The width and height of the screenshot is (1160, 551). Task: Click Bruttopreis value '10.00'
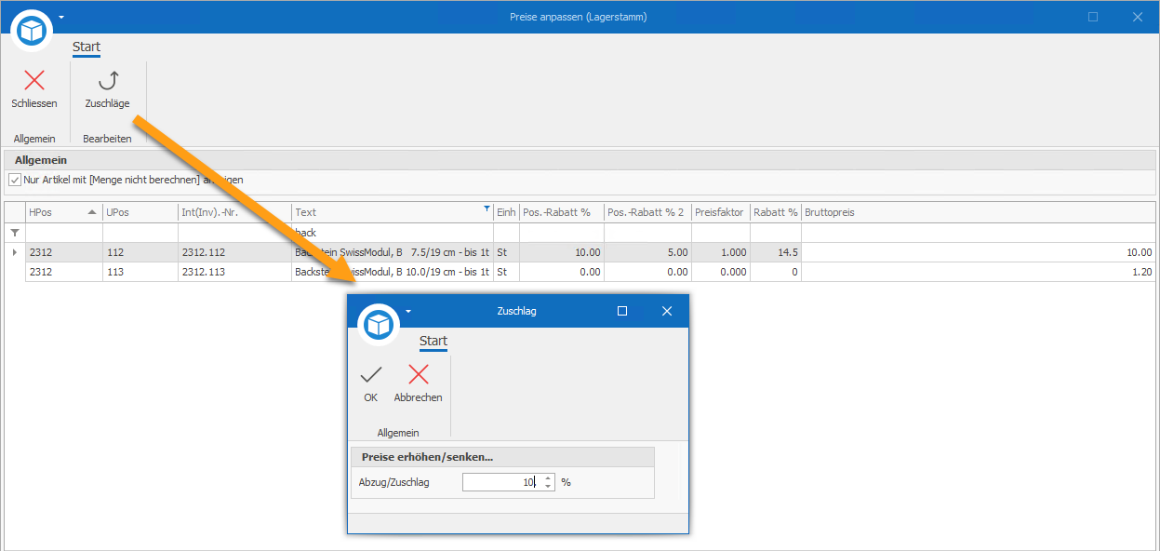pyautogui.click(x=979, y=252)
